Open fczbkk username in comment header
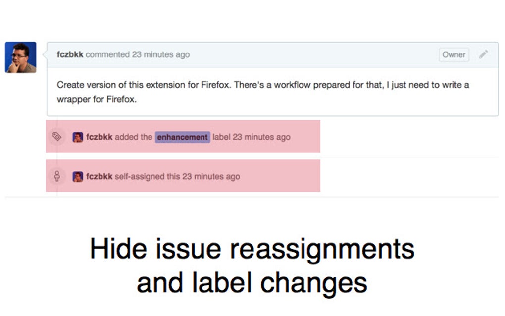The height and width of the screenshot is (316, 505). pyautogui.click(x=70, y=54)
